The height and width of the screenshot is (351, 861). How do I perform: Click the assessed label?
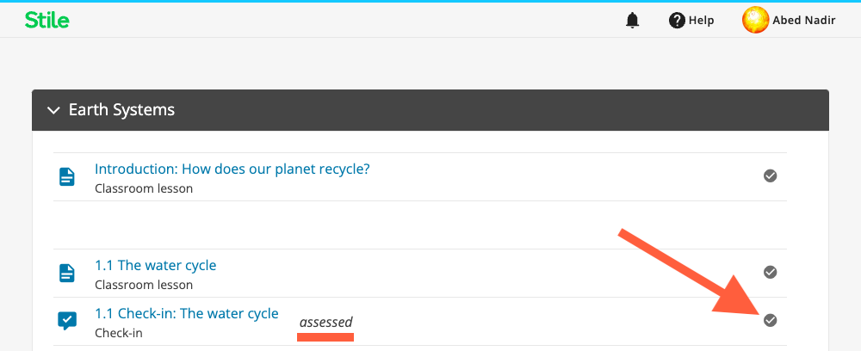(325, 323)
